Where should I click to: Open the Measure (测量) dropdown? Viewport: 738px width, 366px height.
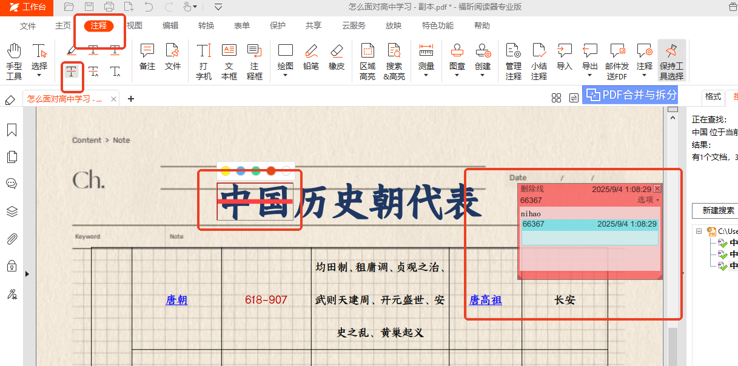pos(426,61)
